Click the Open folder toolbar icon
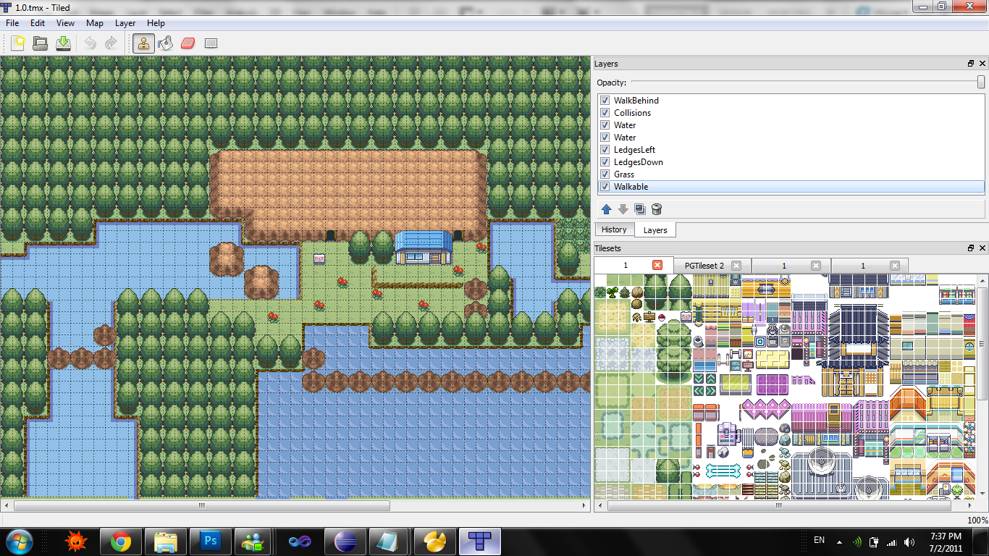 [41, 43]
